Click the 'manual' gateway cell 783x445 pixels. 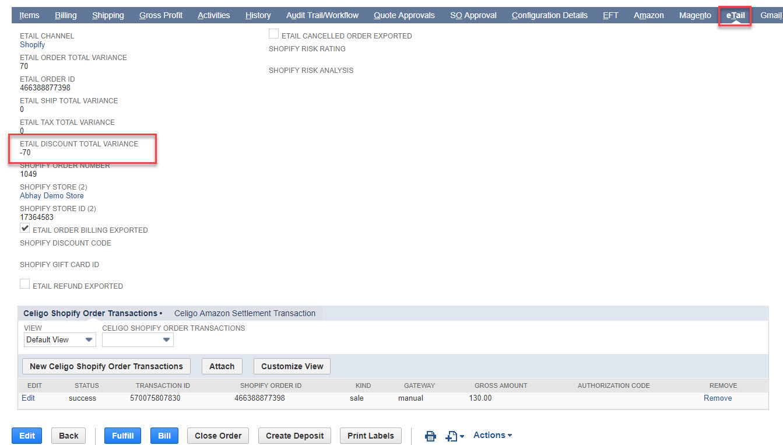coord(410,398)
